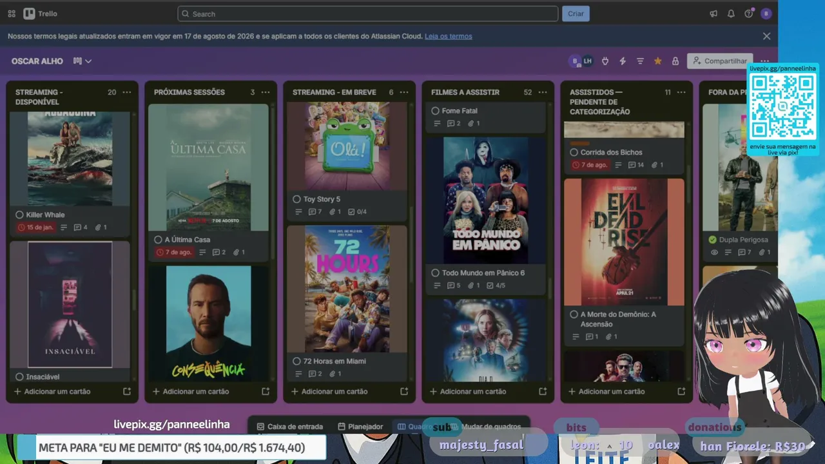Click the 0/4 checklist badge on Toy Story 5
This screenshot has width=825, height=464.
357,211
